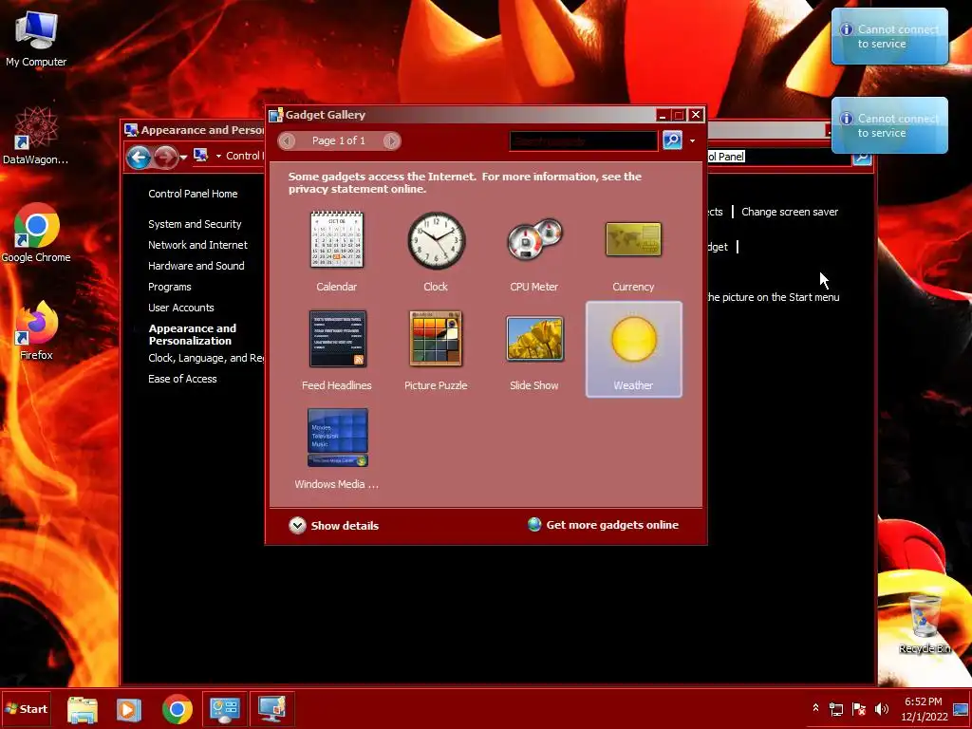Viewport: 972px width, 729px height.
Task: Click the Gadget Gallery search field
Action: point(584,140)
